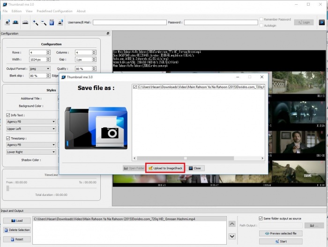Open the Predefined Configuration menu
Viewport: 328px width, 247px height.
click(x=54, y=11)
